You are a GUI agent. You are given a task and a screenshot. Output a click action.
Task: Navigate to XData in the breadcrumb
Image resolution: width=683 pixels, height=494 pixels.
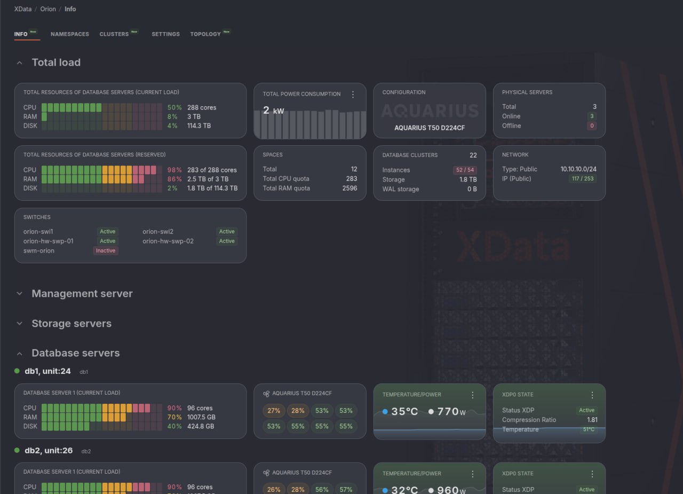(x=23, y=9)
